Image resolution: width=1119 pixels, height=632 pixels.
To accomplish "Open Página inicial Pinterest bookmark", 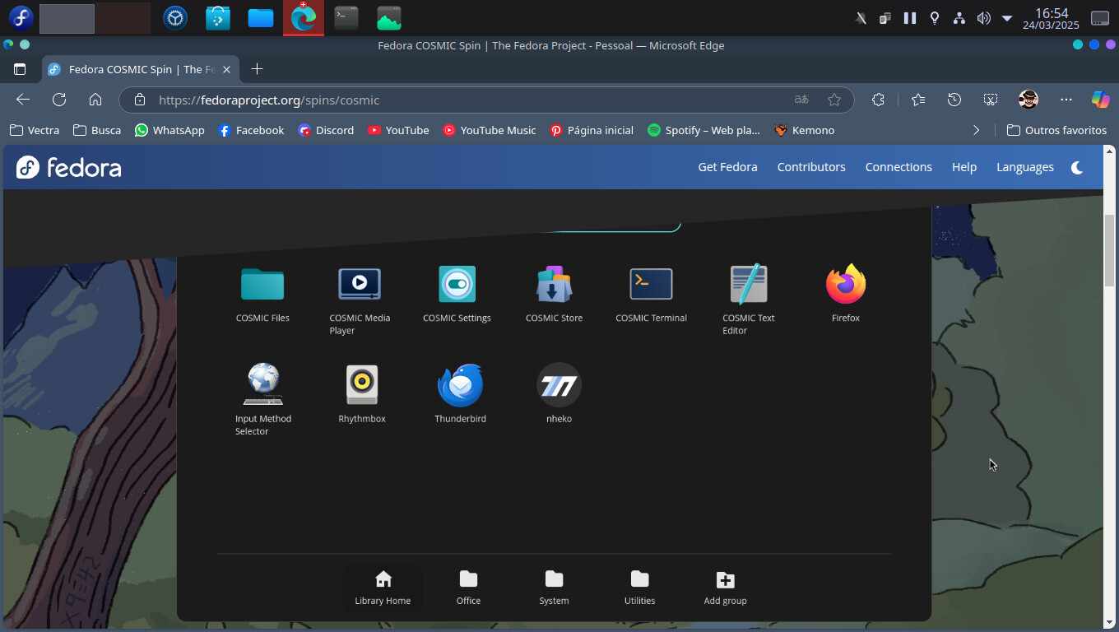I will click(x=592, y=130).
